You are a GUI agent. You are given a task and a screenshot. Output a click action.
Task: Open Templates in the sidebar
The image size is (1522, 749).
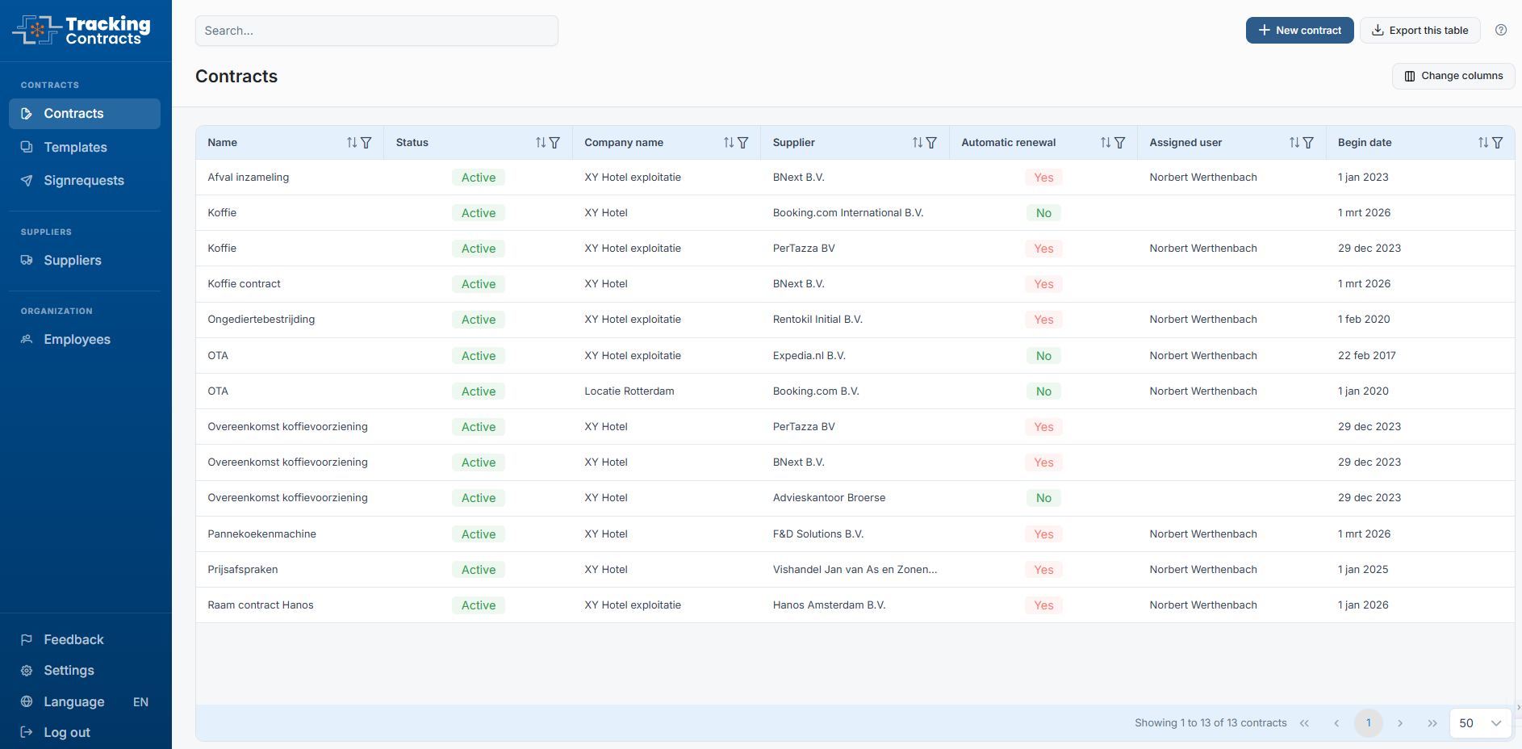pos(75,147)
